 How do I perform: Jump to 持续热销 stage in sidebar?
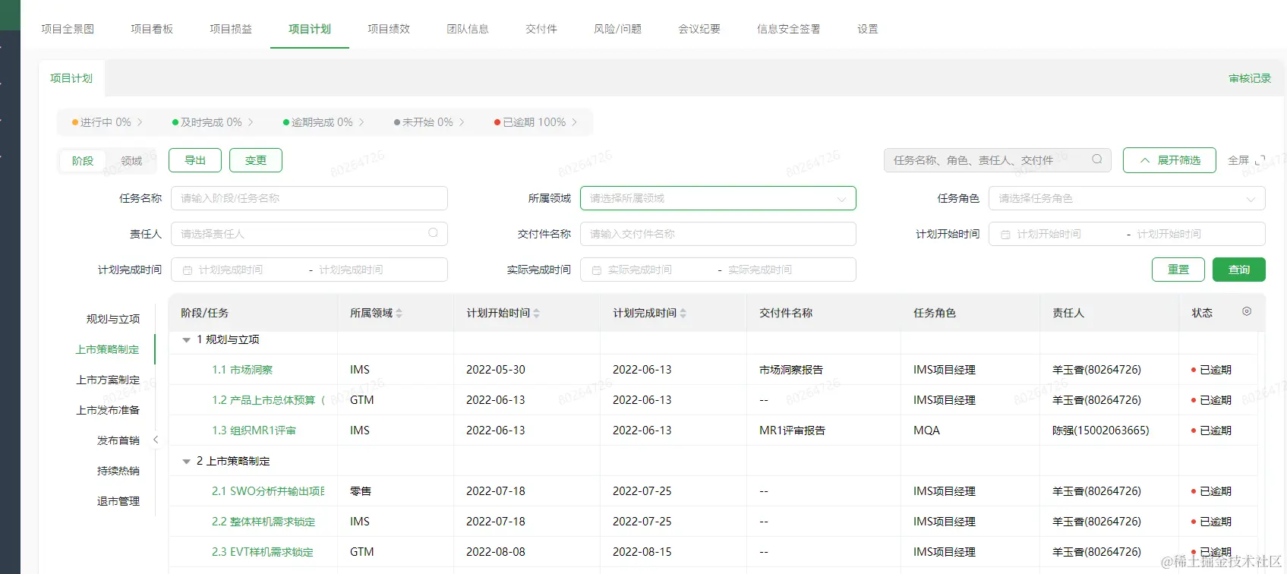coord(118,471)
